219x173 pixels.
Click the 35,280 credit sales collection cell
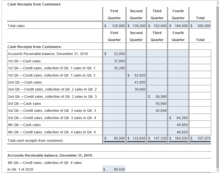coord(114,68)
